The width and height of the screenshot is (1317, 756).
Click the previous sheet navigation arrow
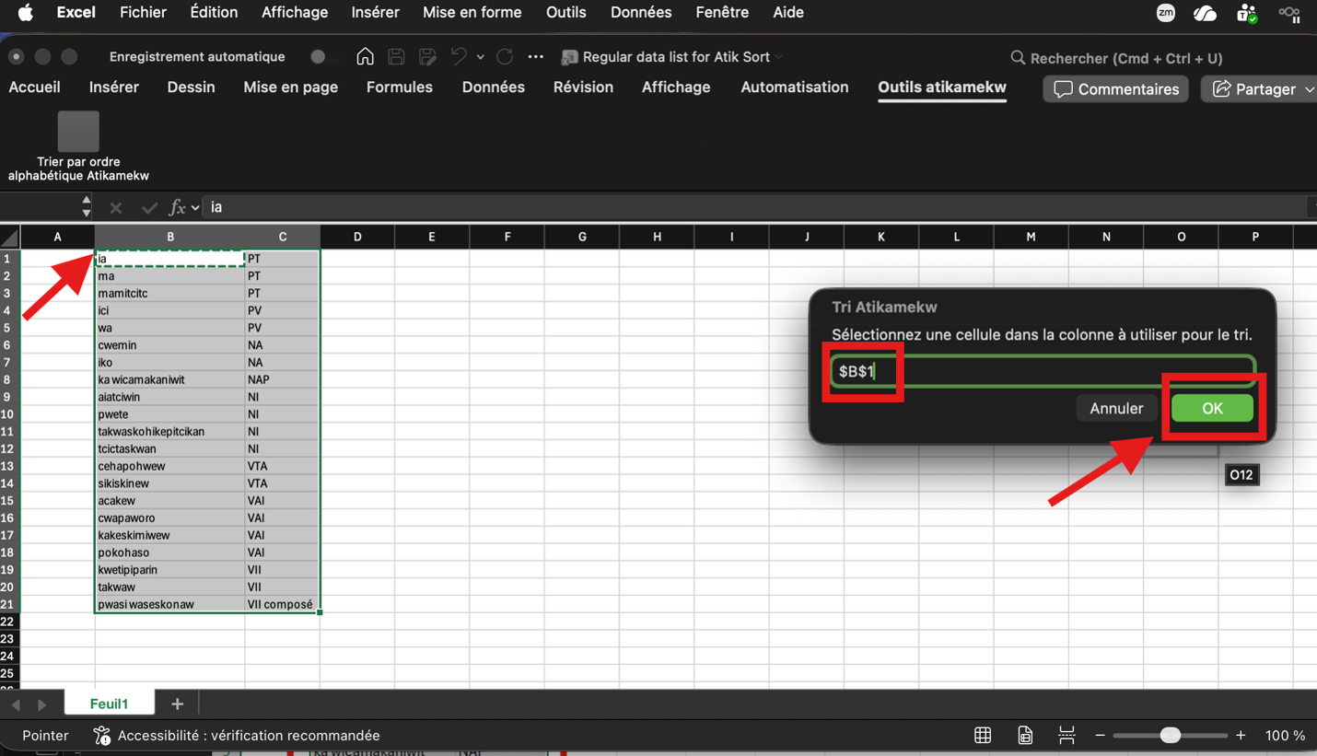pos(16,704)
